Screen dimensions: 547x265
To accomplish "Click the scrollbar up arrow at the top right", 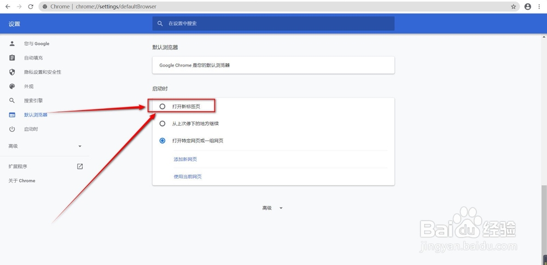I will pos(544,36).
